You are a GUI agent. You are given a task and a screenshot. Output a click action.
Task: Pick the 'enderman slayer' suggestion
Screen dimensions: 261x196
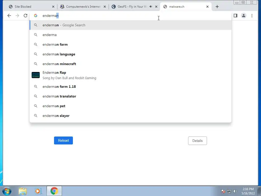[x=130, y=116]
